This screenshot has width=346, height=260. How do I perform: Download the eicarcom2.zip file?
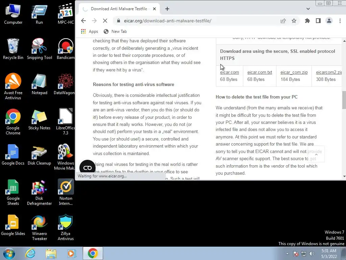tap(328, 72)
